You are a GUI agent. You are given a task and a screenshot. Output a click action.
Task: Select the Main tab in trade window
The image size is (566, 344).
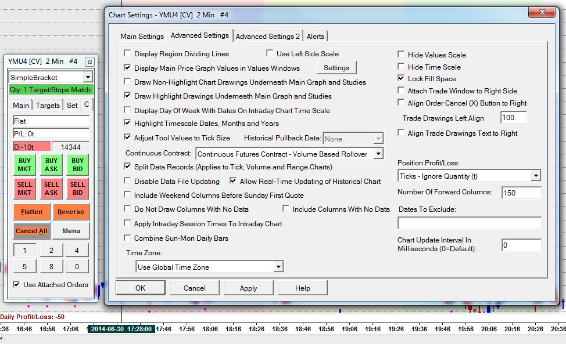click(21, 105)
